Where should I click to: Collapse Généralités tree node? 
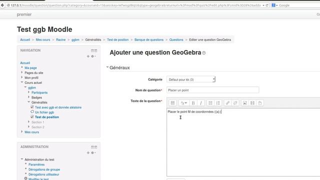(29, 102)
